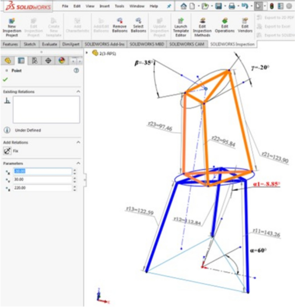This screenshot has height=307, width=295.
Task: Open the Tools menu
Action: (x=119, y=6)
